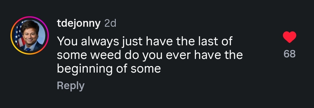Open the list of 68 likers
The height and width of the screenshot is (108, 314).
290,54
